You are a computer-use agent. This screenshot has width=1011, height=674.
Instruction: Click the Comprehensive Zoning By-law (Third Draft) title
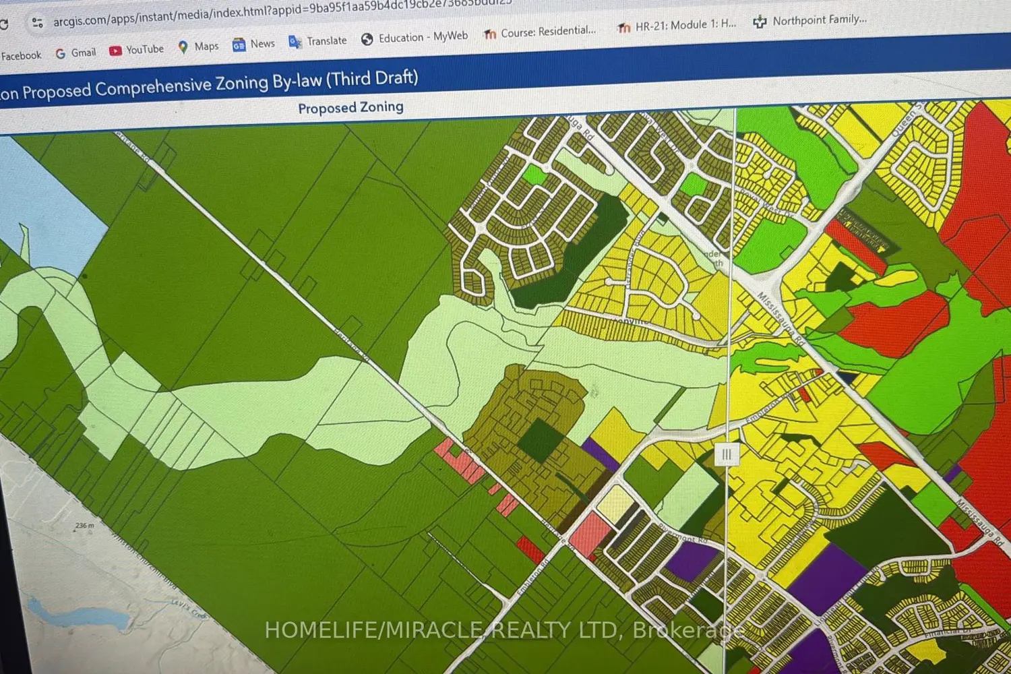209,84
